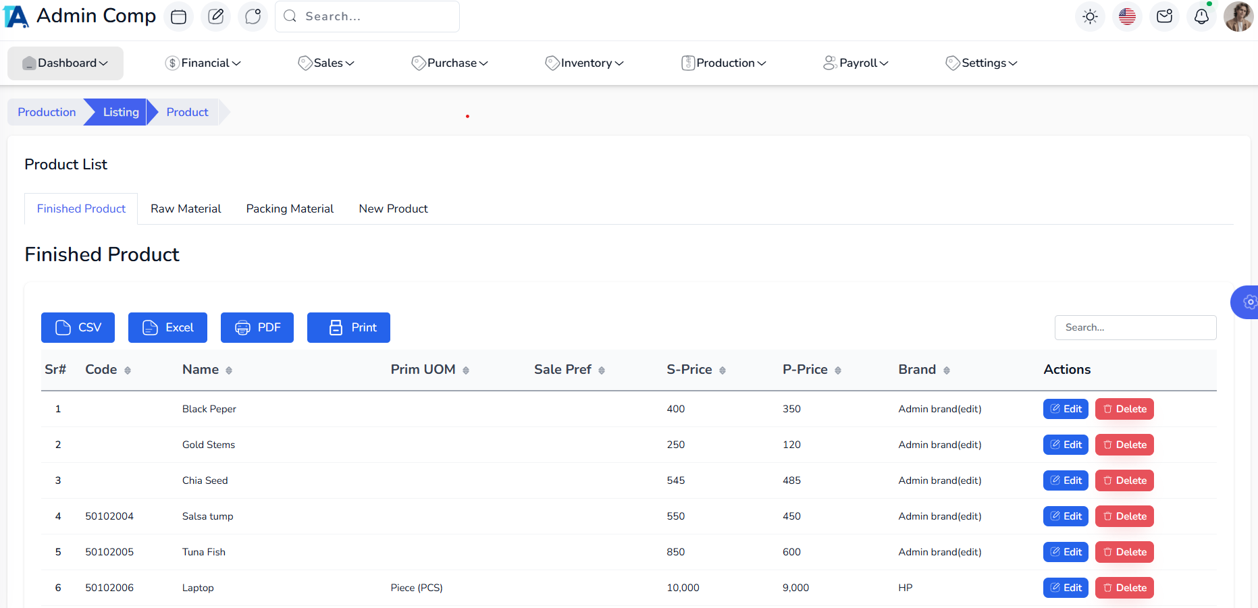1258x608 pixels.
Task: Click the calendar icon in top header
Action: tap(179, 17)
